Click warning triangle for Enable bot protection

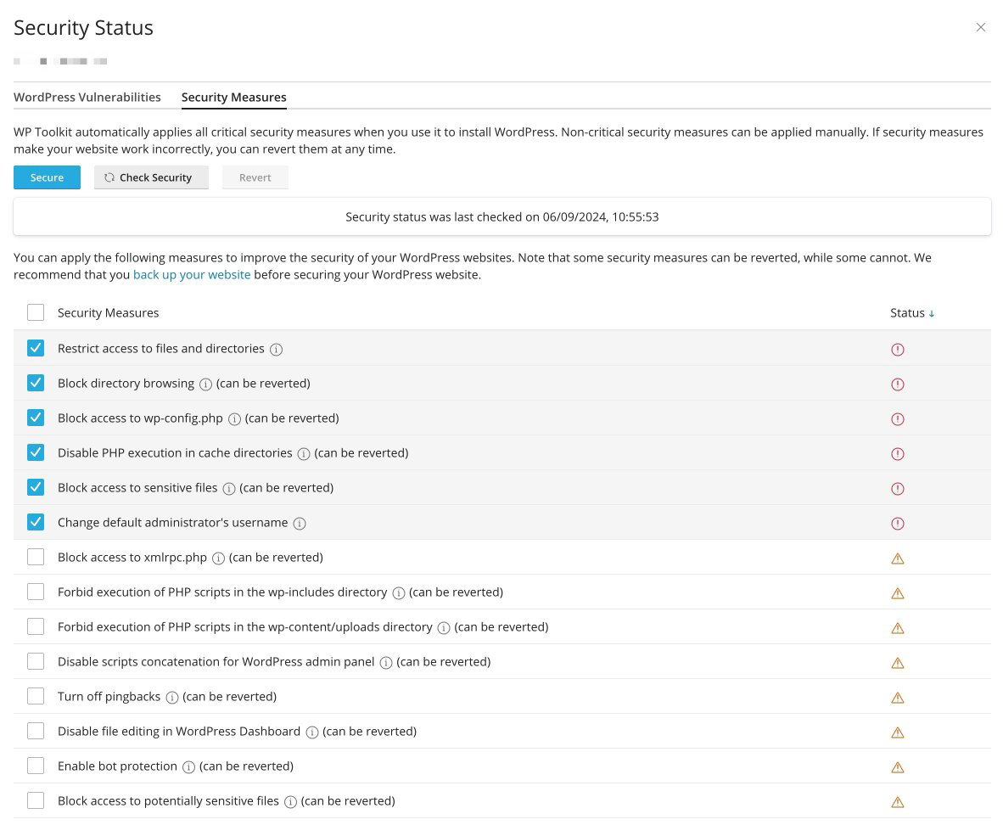coord(898,767)
